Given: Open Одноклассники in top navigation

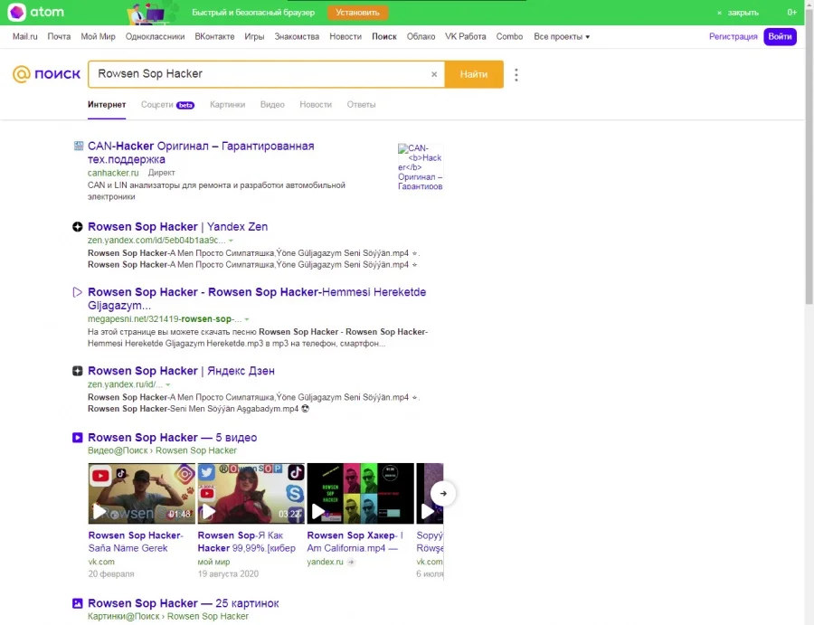Looking at the screenshot, I should pos(155,37).
